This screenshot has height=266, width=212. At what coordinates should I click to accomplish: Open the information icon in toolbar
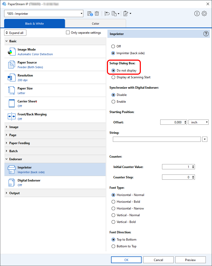tap(197, 13)
